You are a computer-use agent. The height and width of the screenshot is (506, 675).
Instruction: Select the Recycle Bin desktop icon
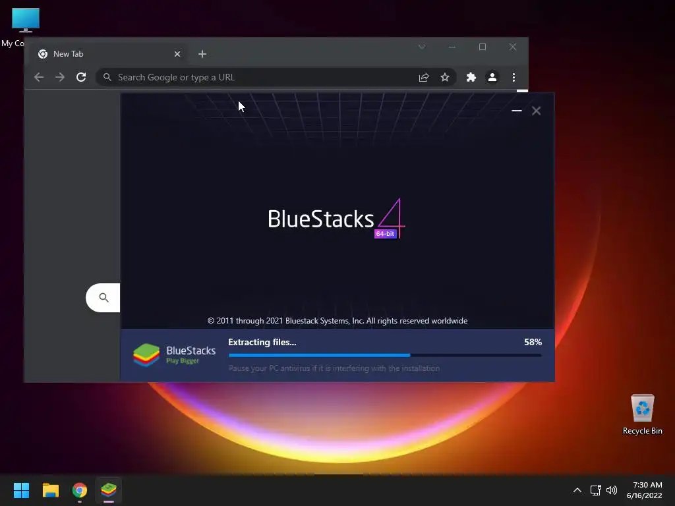tap(642, 414)
